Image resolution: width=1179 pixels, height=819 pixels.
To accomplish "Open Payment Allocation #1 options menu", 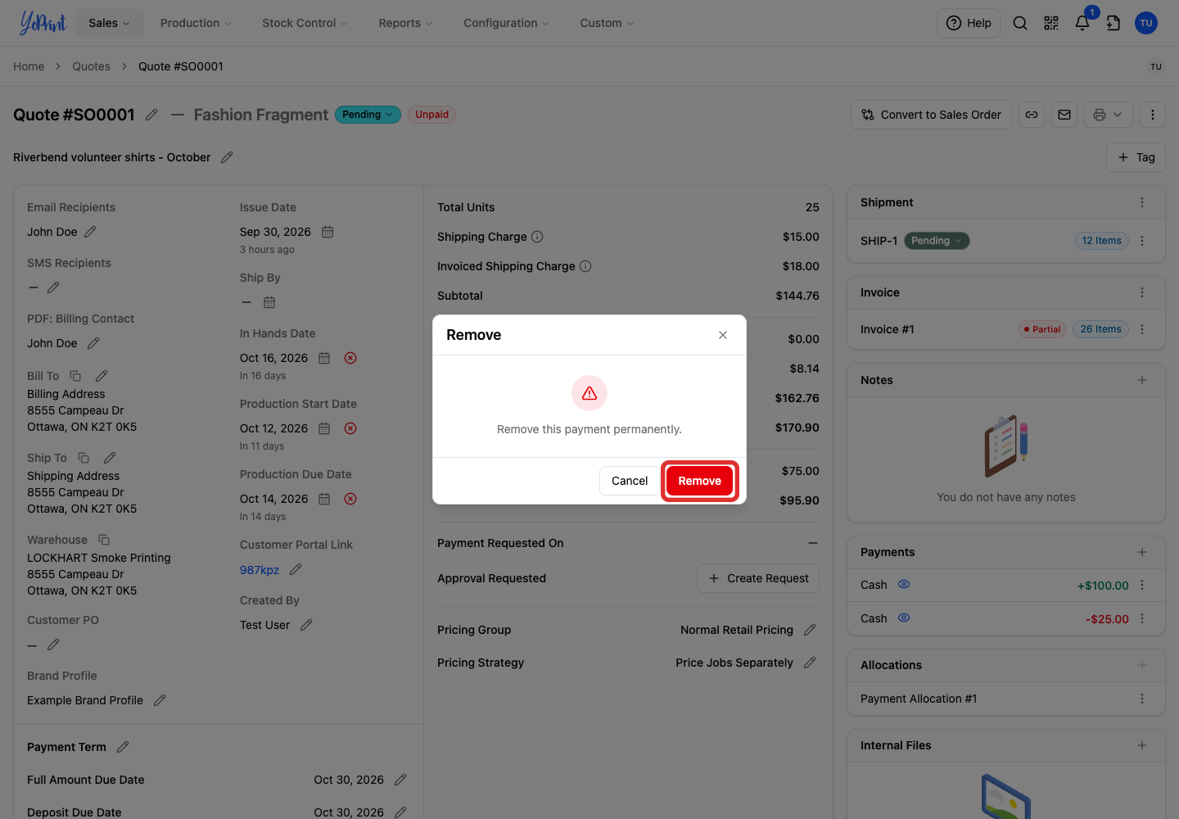I will (x=1142, y=699).
